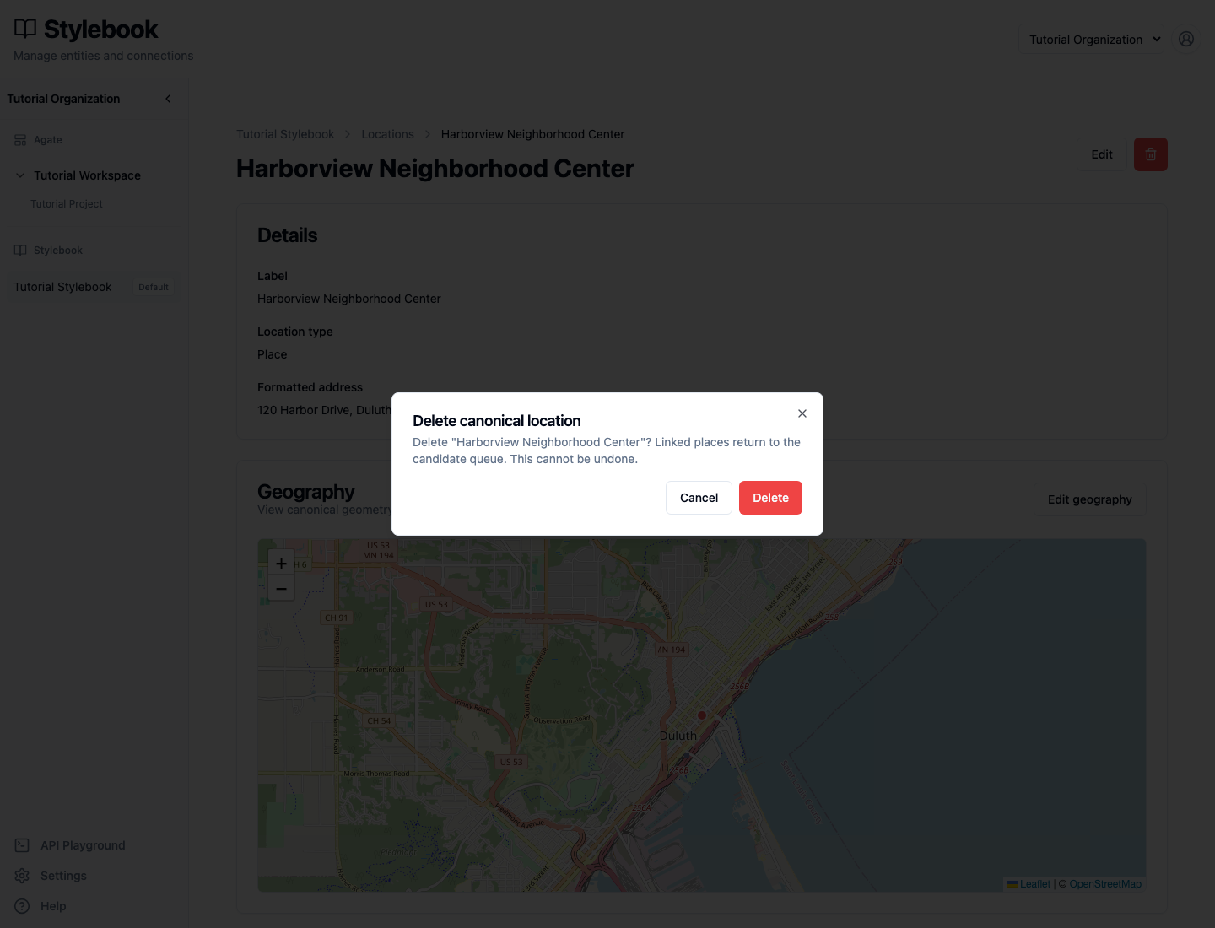This screenshot has width=1215, height=928.
Task: Click Edit geography button
Action: (x=1090, y=499)
